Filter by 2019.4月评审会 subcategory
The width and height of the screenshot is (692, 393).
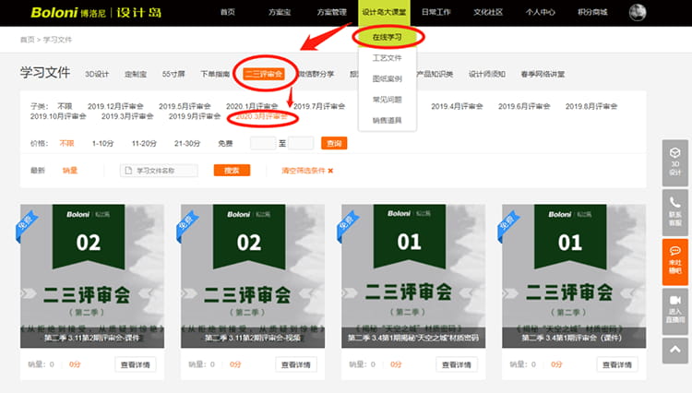457,106
